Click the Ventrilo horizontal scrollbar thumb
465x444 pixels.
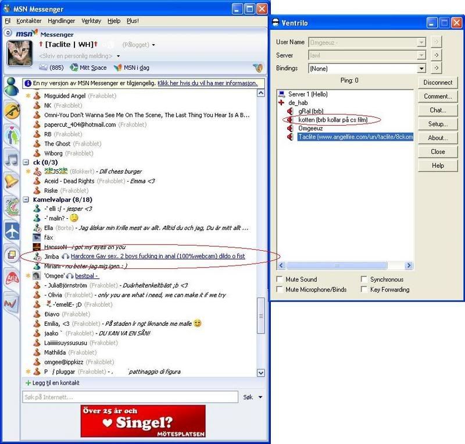click(337, 265)
